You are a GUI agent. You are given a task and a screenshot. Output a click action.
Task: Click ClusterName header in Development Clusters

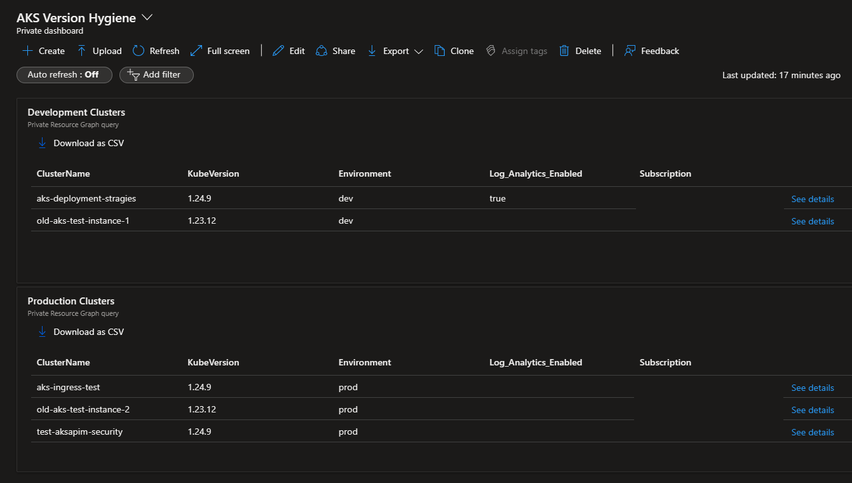pos(63,173)
